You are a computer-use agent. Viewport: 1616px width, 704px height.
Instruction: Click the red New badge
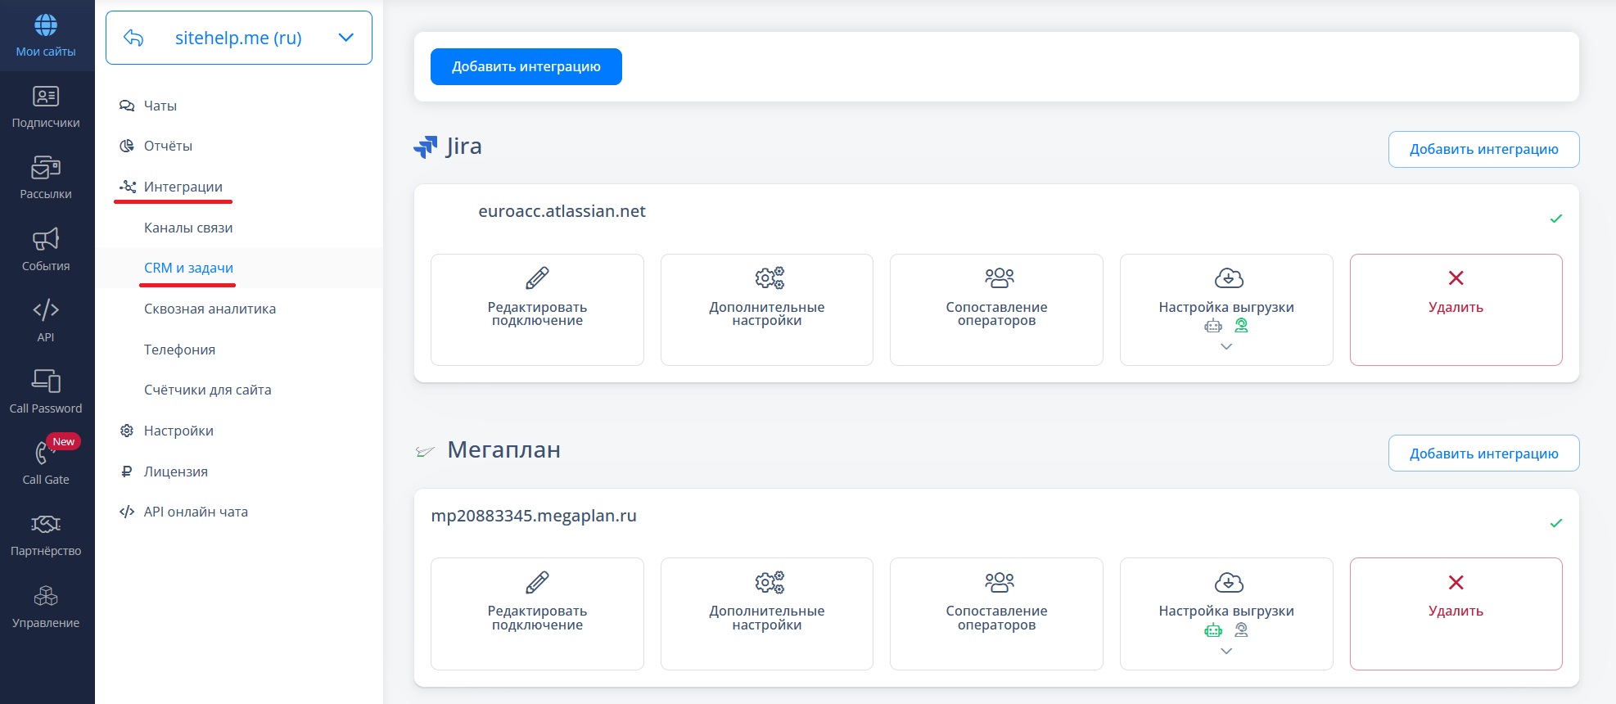pyautogui.click(x=64, y=442)
